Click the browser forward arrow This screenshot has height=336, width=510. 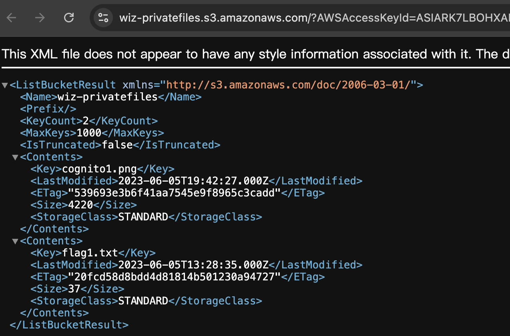[40, 18]
